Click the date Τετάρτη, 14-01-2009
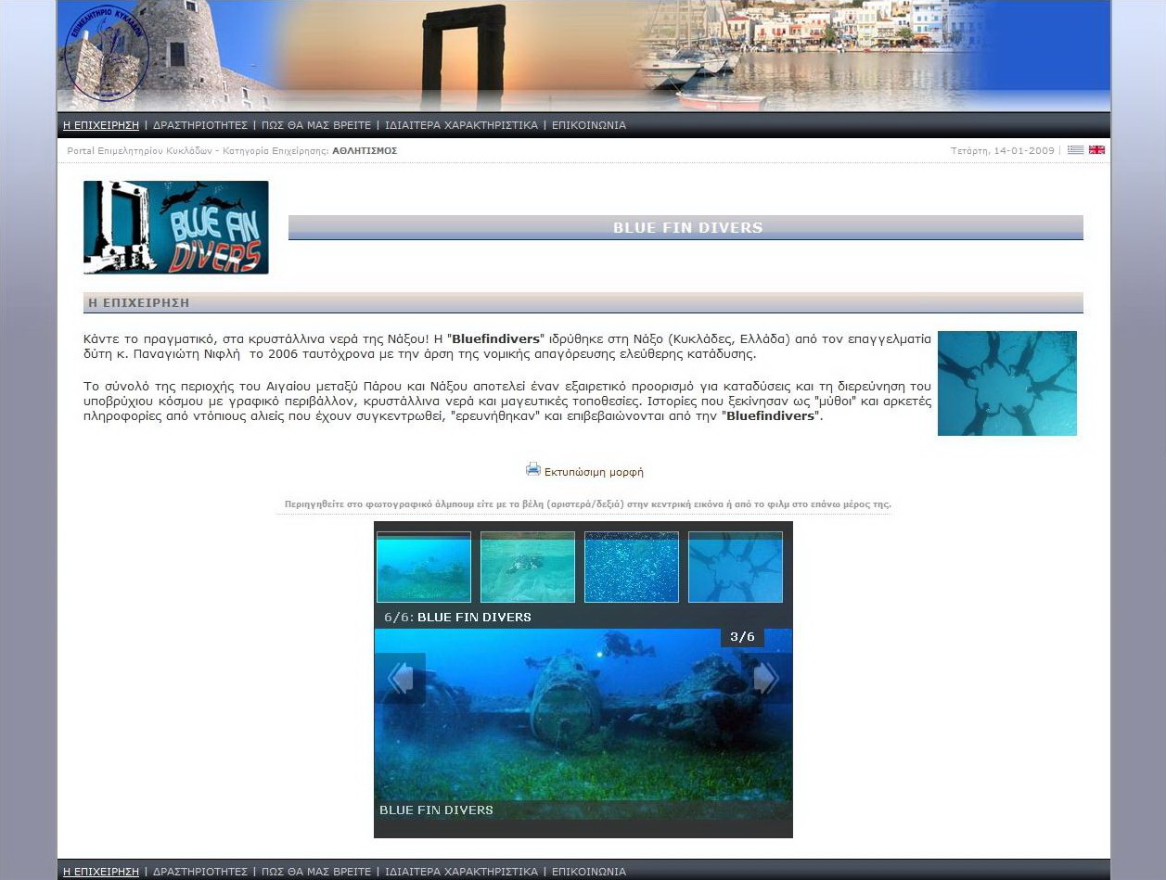The height and width of the screenshot is (880, 1166). click(x=1003, y=150)
